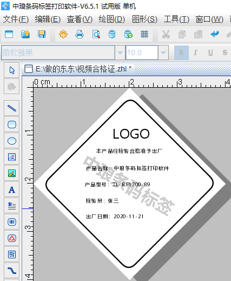Viewport: 231px width, 281px height.
Task: Click the Paste icon
Action: [x=198, y=34]
